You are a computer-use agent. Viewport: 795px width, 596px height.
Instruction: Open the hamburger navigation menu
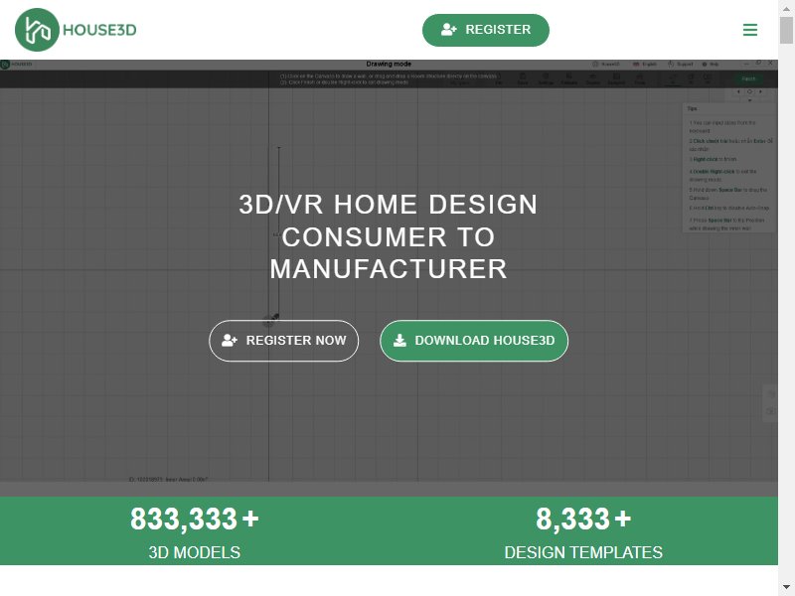coord(750,30)
